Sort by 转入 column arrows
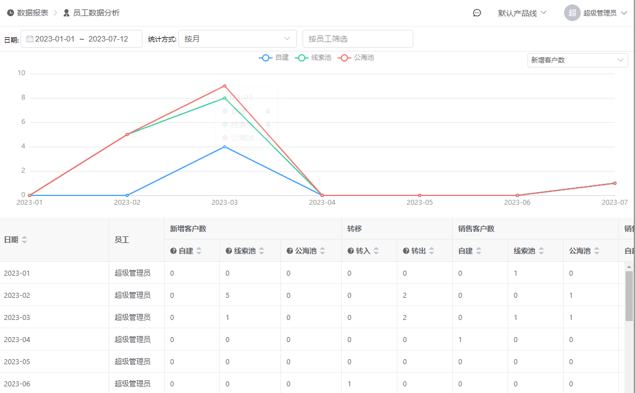 376,251
